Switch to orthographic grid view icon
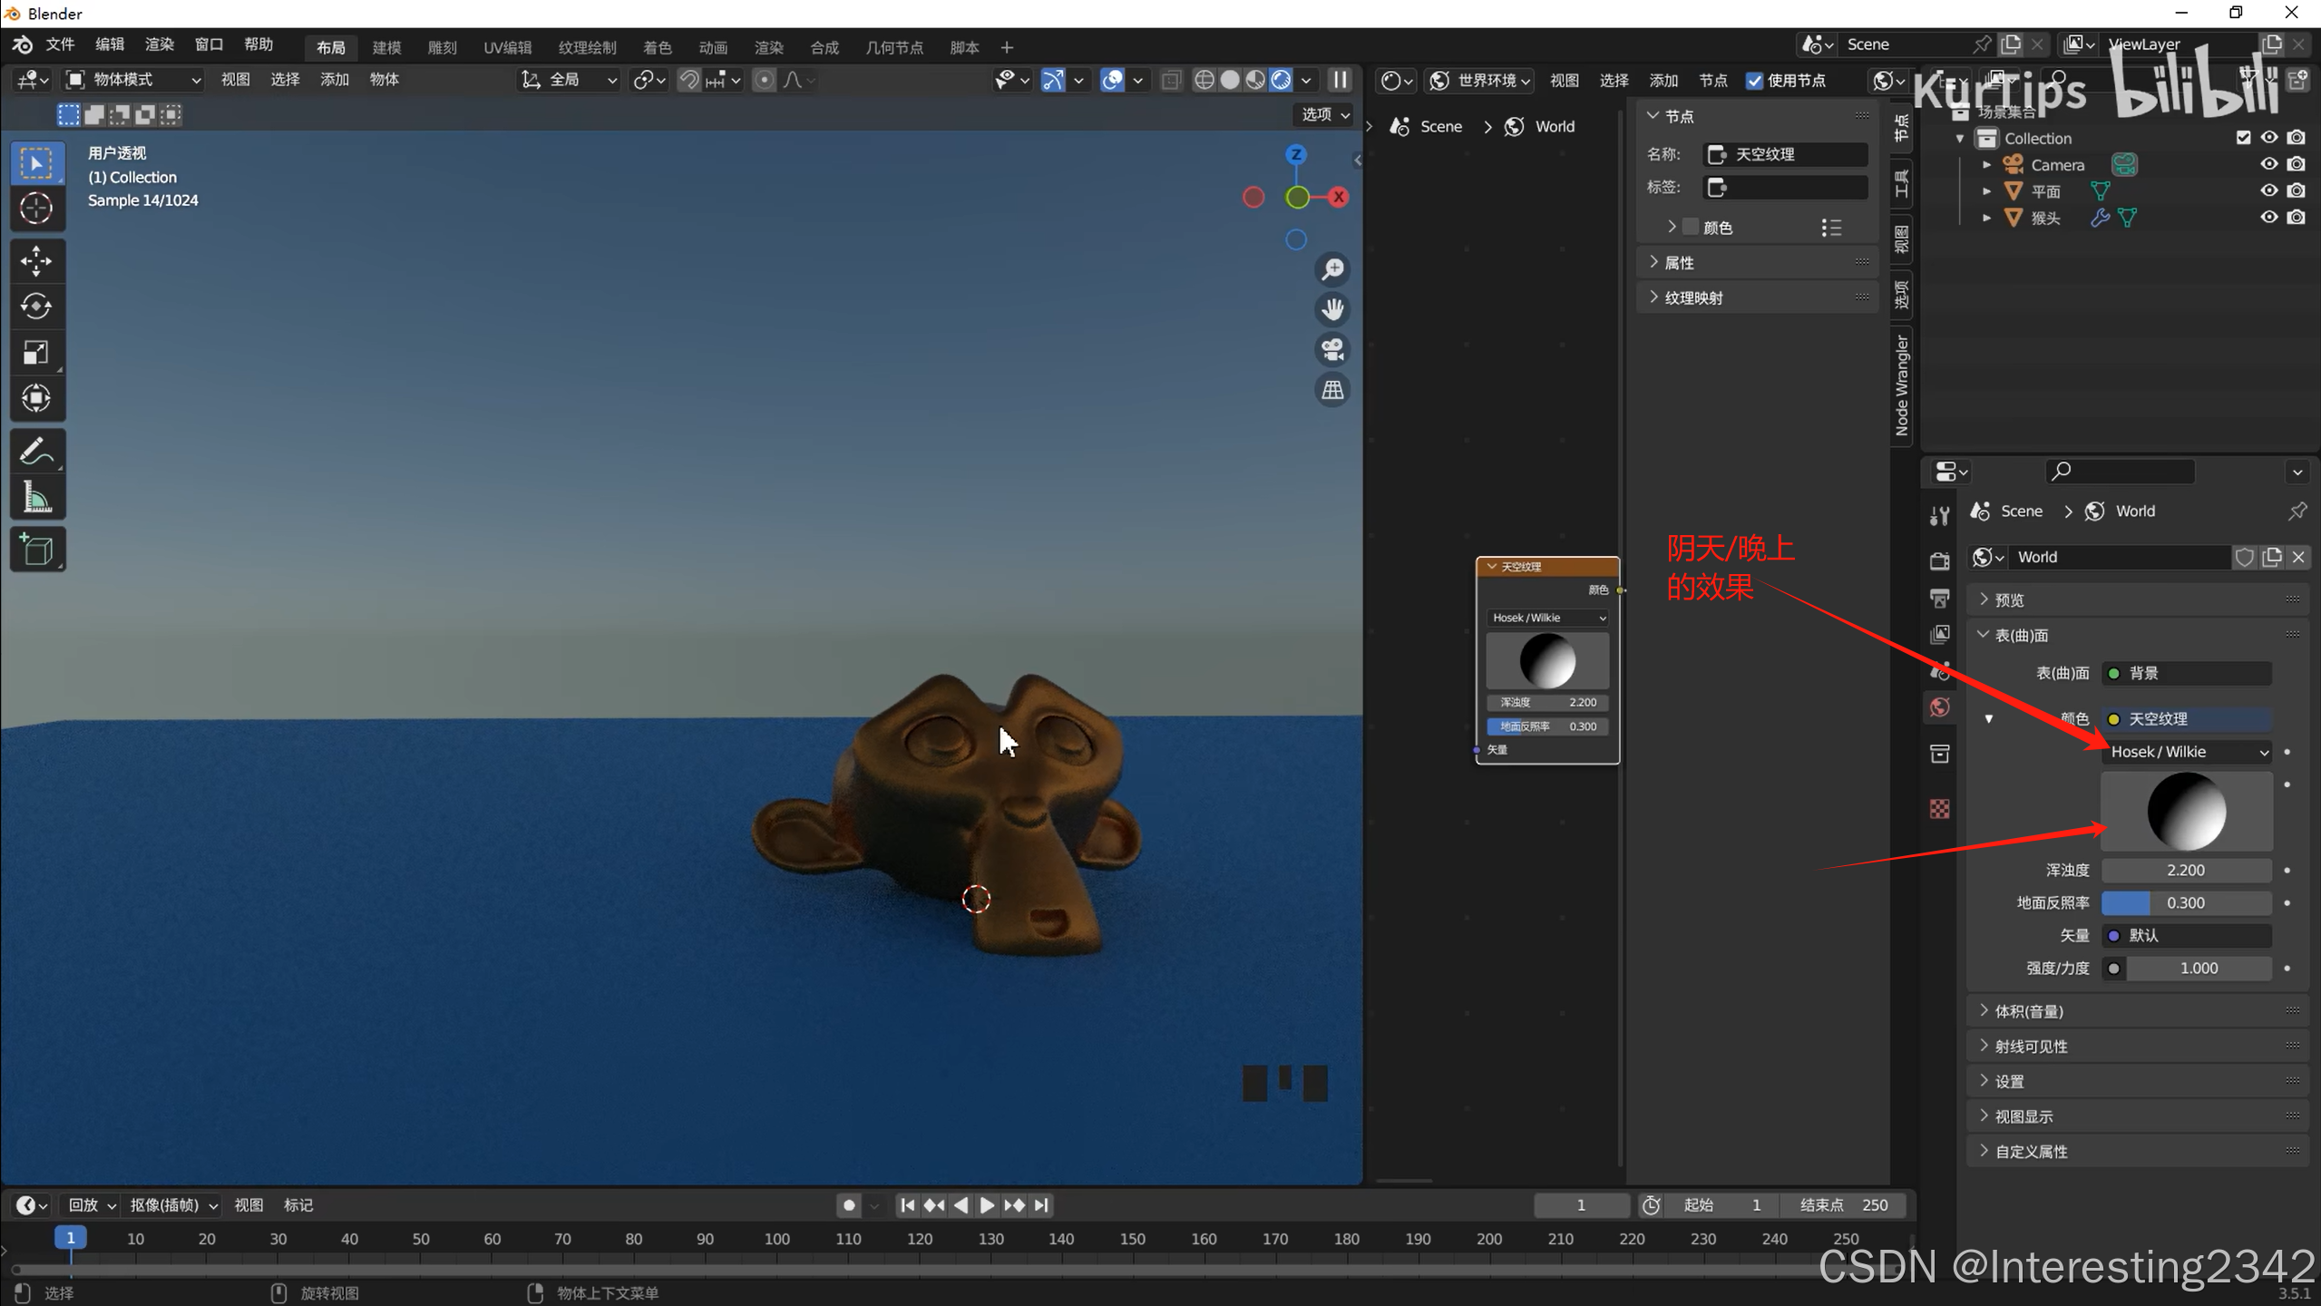Screen dimensions: 2321x1306 pos(1332,390)
